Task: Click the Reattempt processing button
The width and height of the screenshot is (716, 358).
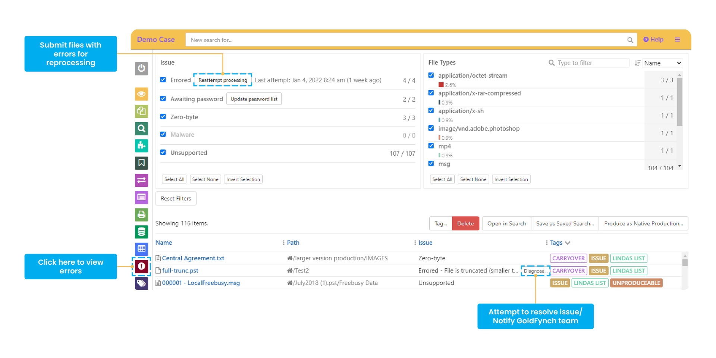Action: click(x=223, y=80)
